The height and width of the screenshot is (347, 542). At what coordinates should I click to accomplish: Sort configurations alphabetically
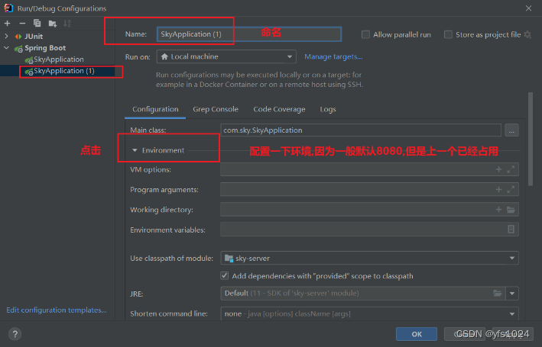(x=67, y=24)
